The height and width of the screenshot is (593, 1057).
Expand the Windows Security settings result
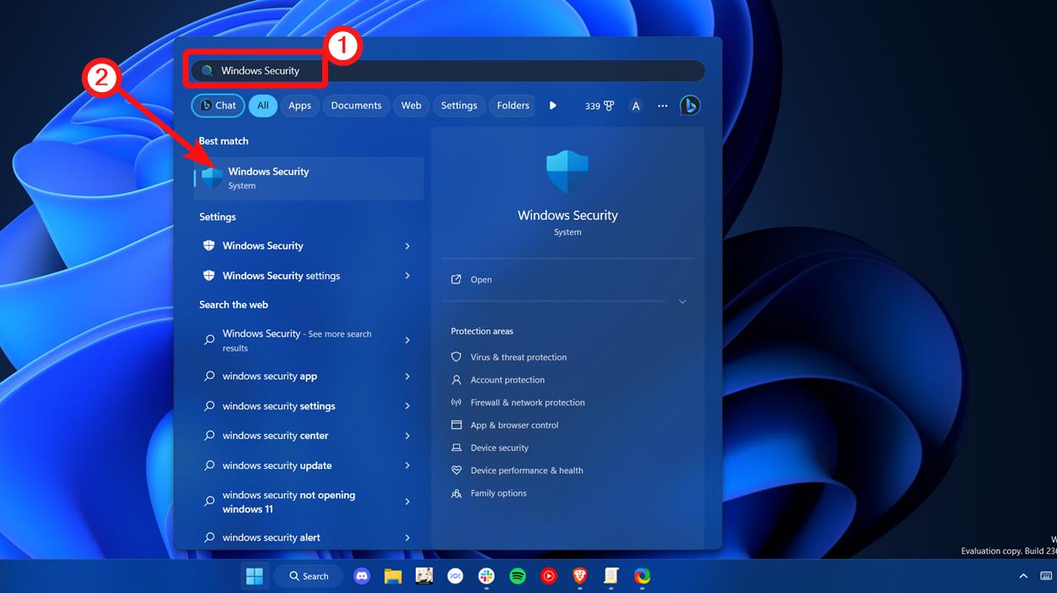[407, 275]
